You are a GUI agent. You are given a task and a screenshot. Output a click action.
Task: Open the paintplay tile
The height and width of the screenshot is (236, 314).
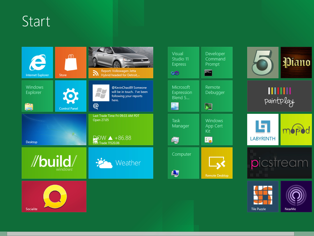coord(280,96)
